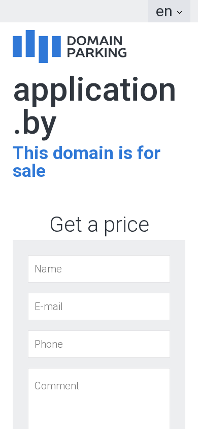198x429 pixels.
Task: Click into the Comment text area
Action: [99, 399]
